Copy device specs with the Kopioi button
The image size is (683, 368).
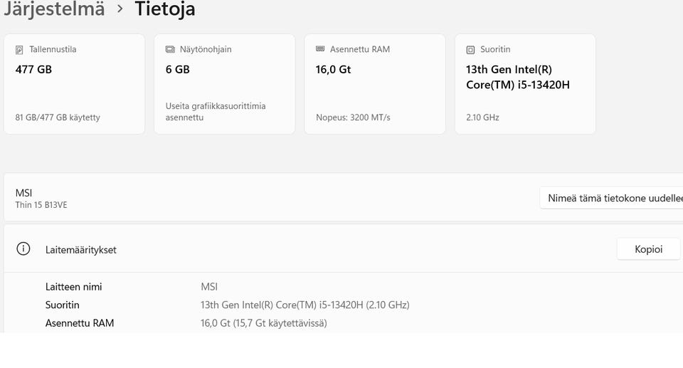pos(648,249)
